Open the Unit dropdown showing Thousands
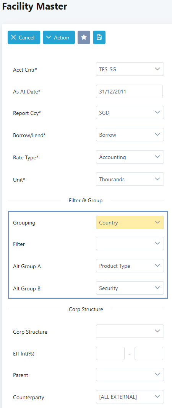 130,179
